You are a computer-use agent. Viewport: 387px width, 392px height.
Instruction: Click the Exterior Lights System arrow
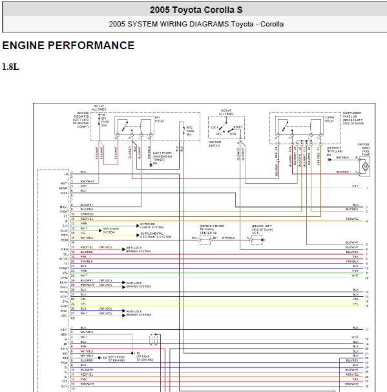(138, 226)
